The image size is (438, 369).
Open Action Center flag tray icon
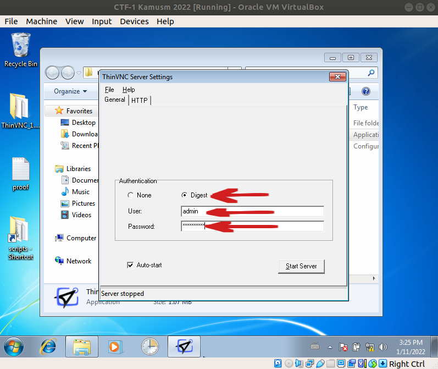[343, 347]
